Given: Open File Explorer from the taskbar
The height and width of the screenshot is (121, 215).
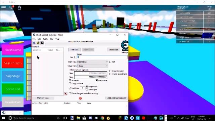Looking at the screenshot, I should coord(78,118).
